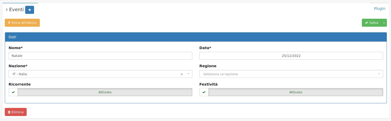Image resolution: width=391 pixels, height=121 pixels.
Task: Click the green checkmark in Festività toggle
Action: [204, 92]
